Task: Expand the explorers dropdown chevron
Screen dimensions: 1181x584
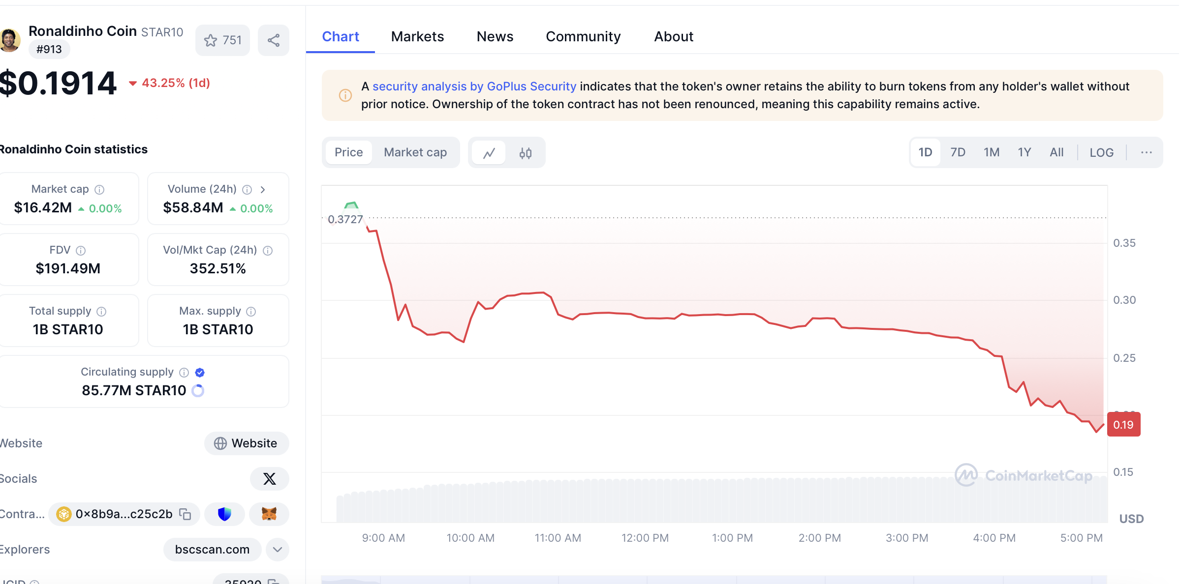Action: (277, 550)
